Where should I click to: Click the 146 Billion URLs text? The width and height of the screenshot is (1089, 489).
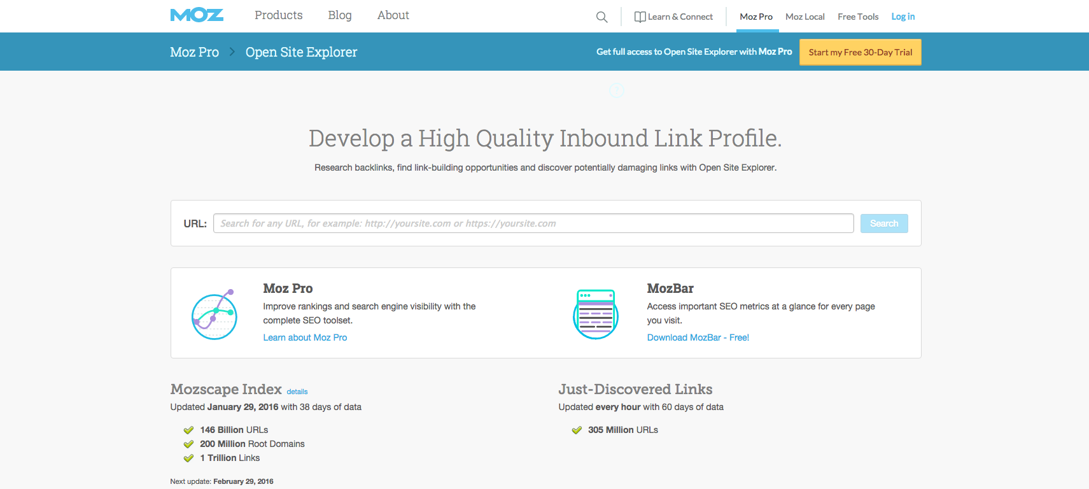pyautogui.click(x=234, y=430)
